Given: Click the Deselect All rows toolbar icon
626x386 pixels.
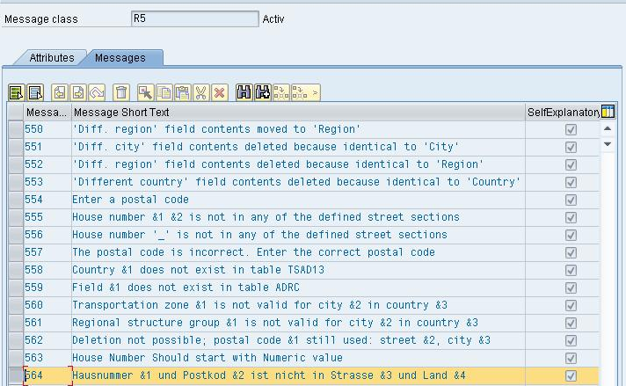Looking at the screenshot, I should point(35,92).
